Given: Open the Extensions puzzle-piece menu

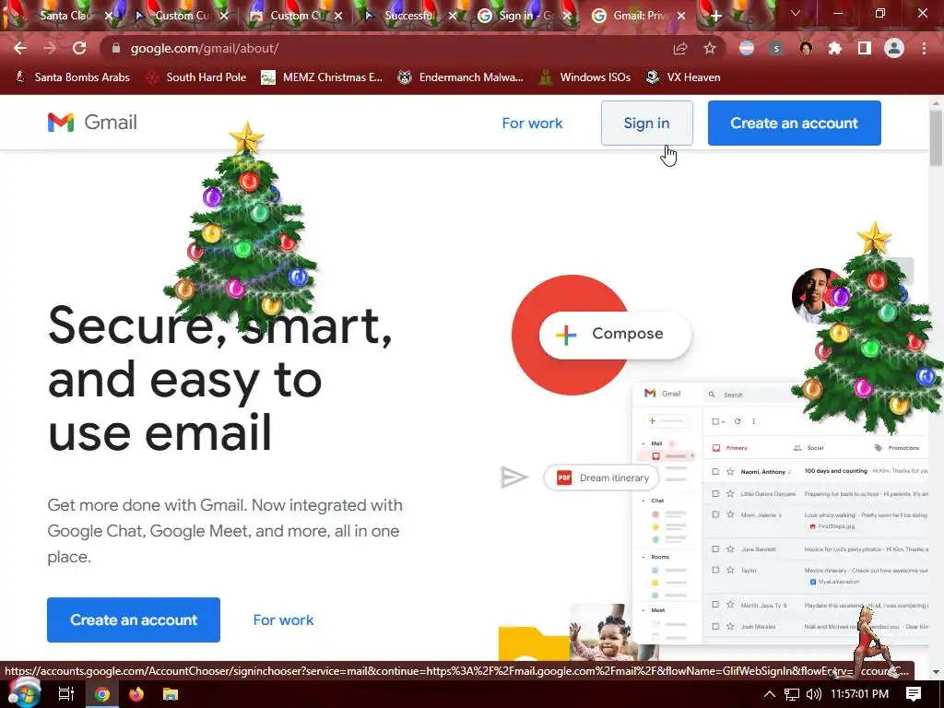Looking at the screenshot, I should 835,48.
